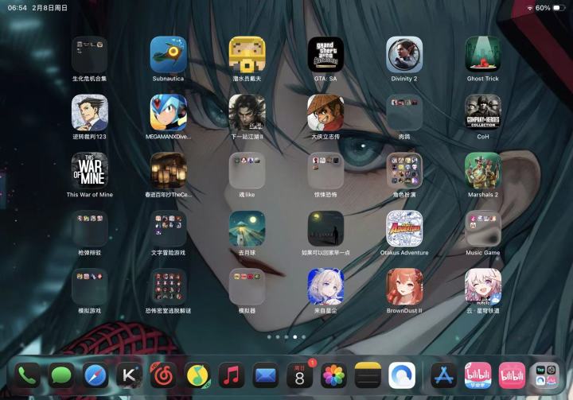Launch Marshals 2

point(483,171)
